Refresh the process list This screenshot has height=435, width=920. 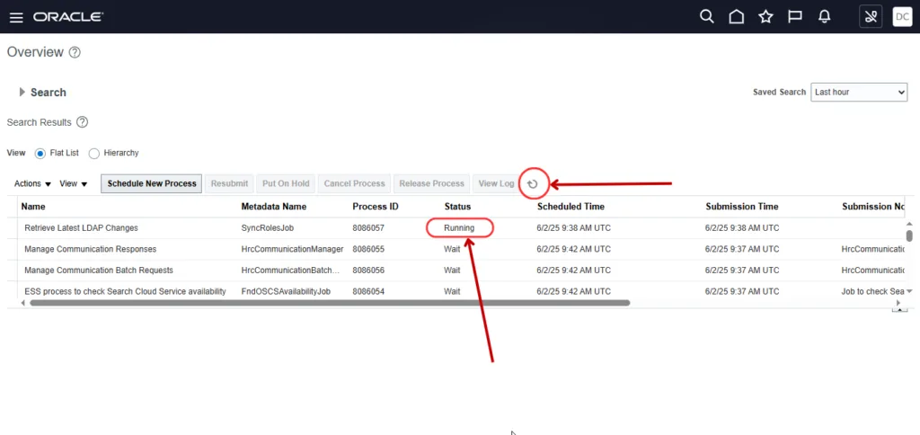pos(533,184)
